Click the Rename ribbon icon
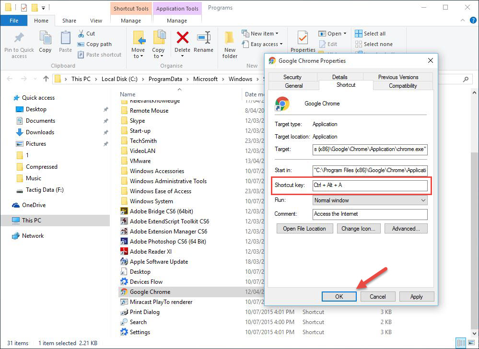This screenshot has width=479, height=349. tap(203, 38)
